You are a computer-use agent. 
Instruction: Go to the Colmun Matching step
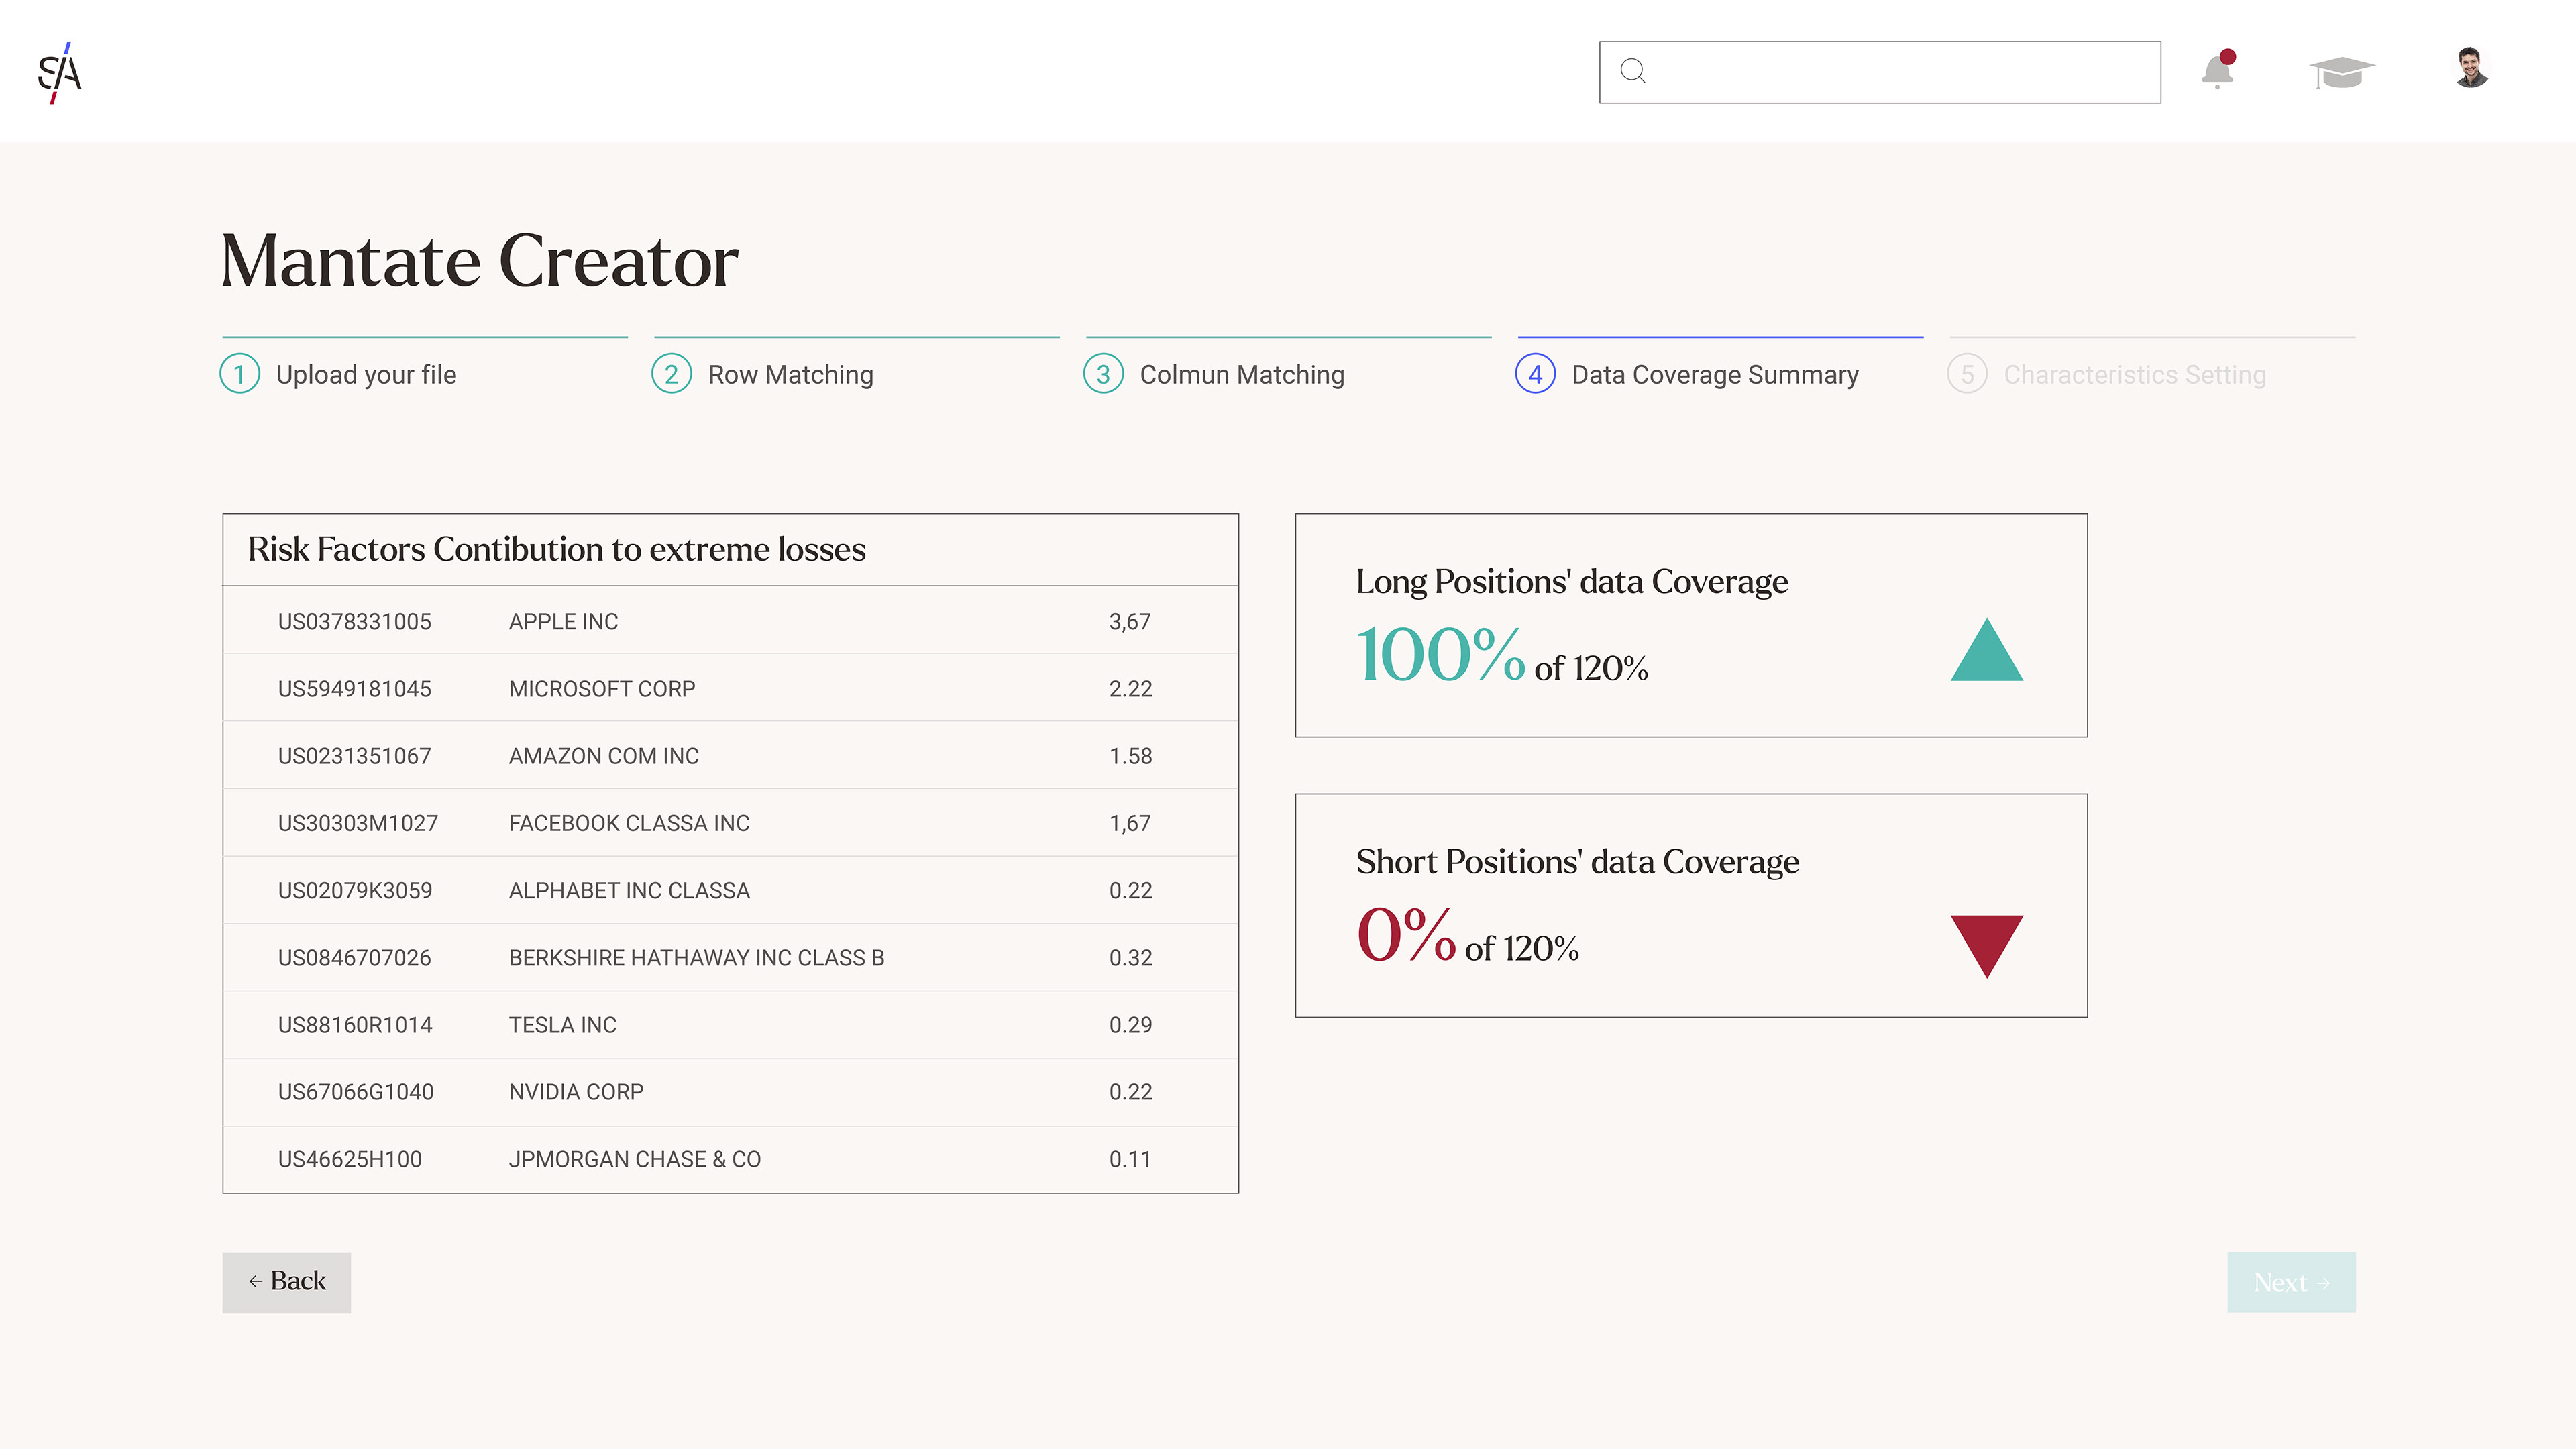pos(1242,375)
